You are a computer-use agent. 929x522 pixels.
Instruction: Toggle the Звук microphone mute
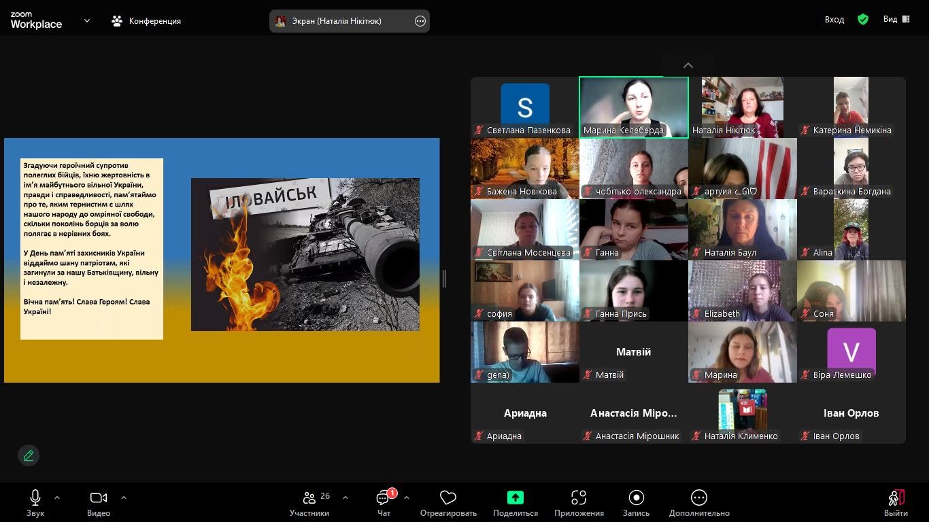(x=35, y=498)
